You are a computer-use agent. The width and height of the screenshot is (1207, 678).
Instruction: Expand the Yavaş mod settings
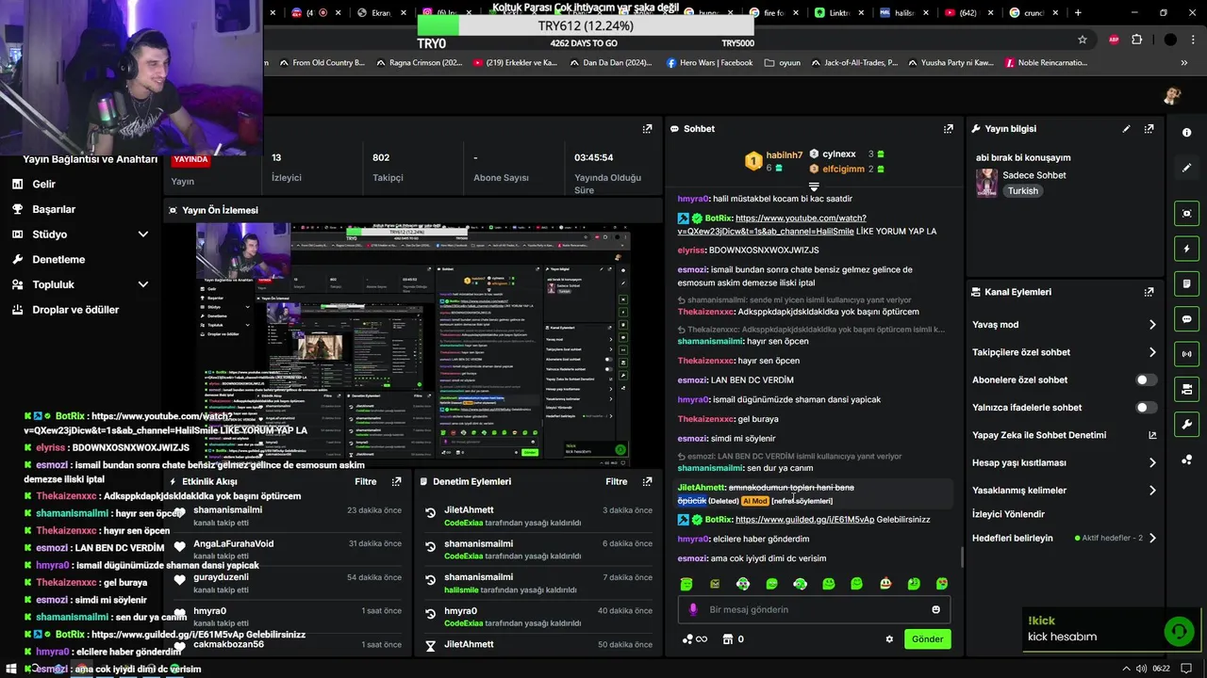pos(1152,325)
